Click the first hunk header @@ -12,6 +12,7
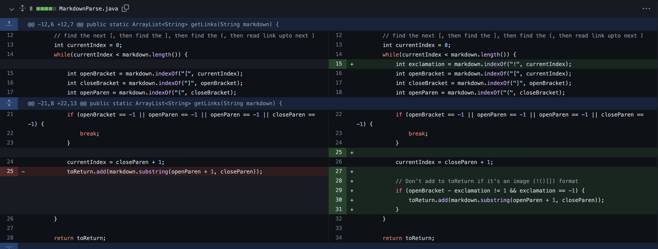The height and width of the screenshot is (249, 658). coord(153,24)
